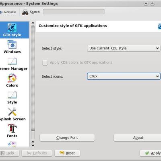Image resolution: width=161 pixels, height=161 pixels.
Task: Click the sidebar scroll-up arrow at top
Action: coord(33,23)
